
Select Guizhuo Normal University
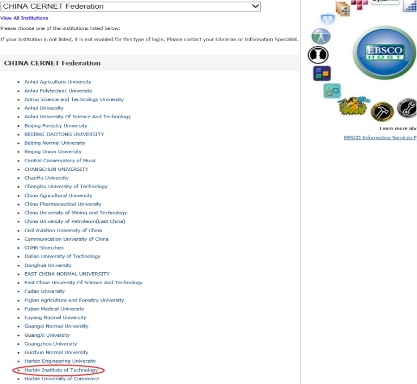pyautogui.click(x=56, y=353)
